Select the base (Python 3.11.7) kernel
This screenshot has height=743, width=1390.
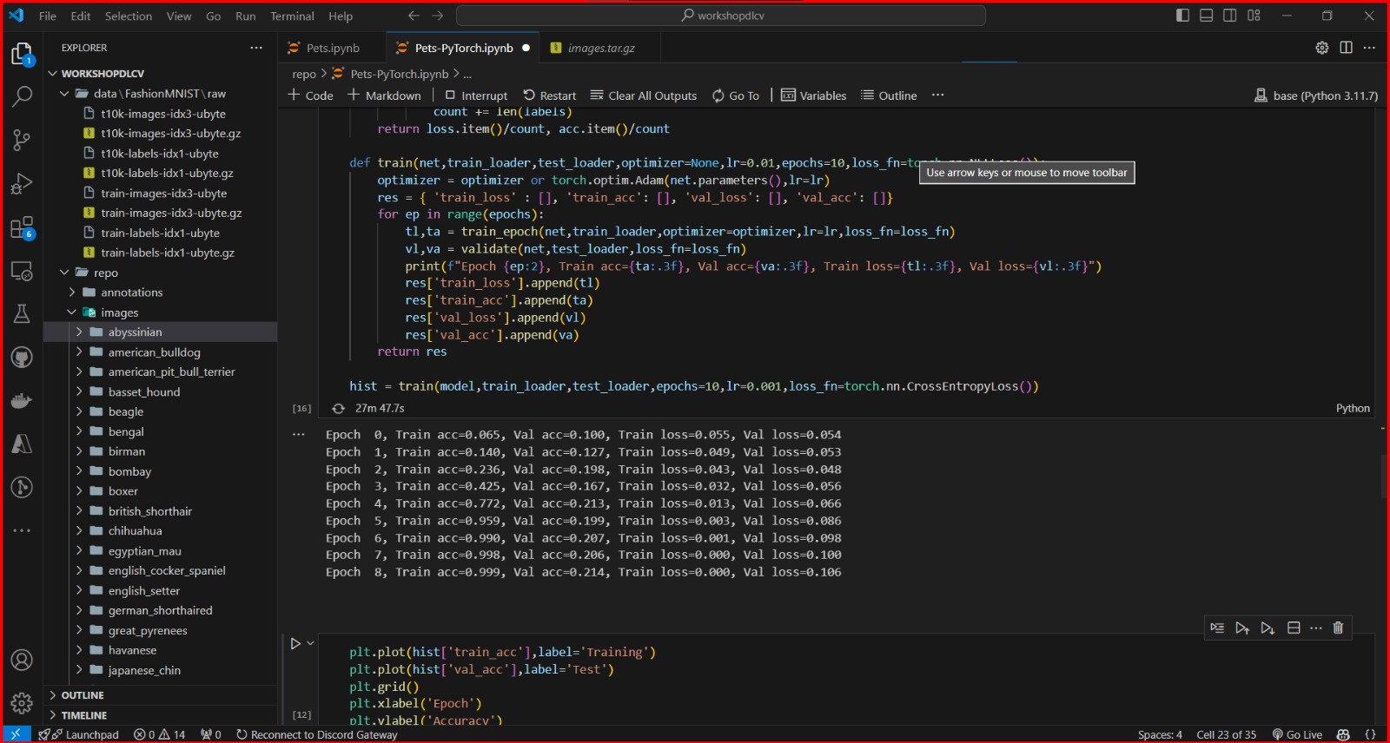pyautogui.click(x=1316, y=95)
